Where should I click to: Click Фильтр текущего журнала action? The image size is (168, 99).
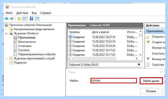159,59
